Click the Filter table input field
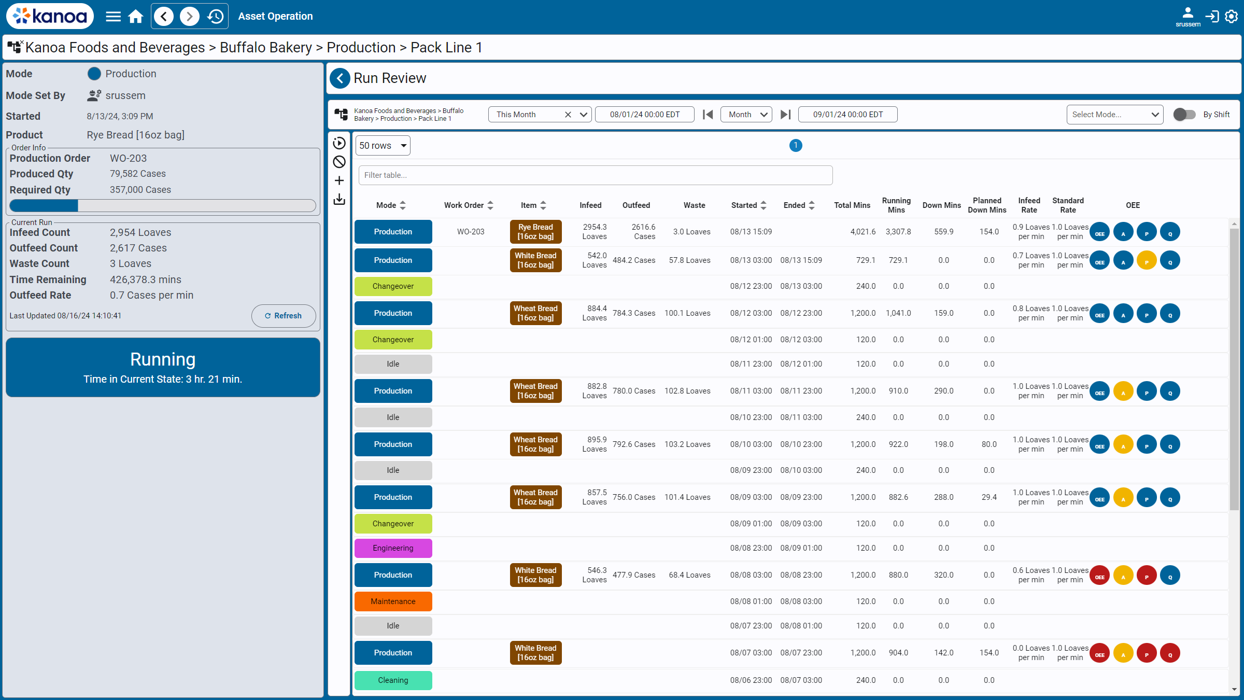 (x=595, y=175)
